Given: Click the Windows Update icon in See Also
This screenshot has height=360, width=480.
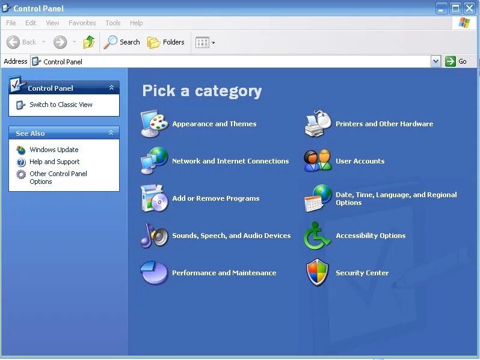Looking at the screenshot, I should [21, 150].
